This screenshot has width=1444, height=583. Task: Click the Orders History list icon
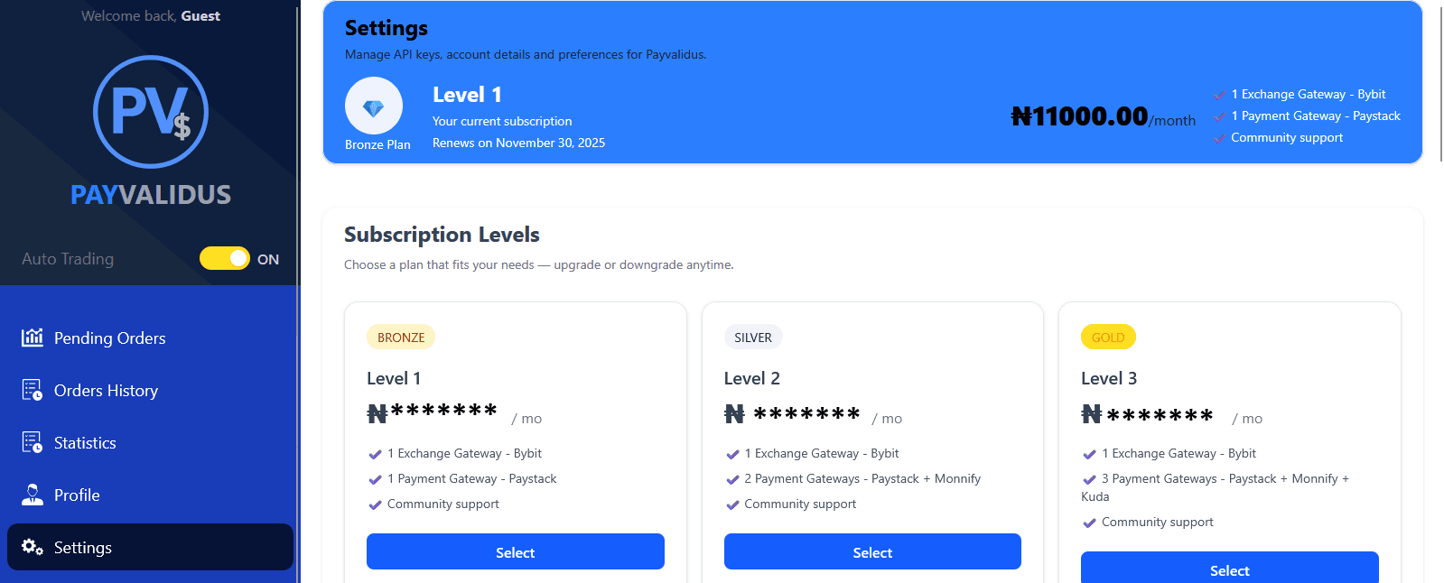33,390
